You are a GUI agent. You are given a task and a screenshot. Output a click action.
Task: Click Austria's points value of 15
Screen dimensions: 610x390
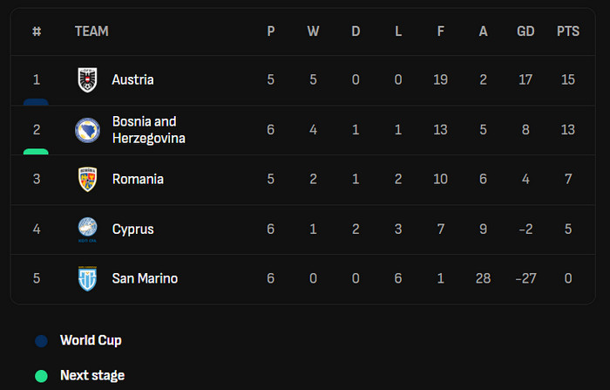pos(567,80)
